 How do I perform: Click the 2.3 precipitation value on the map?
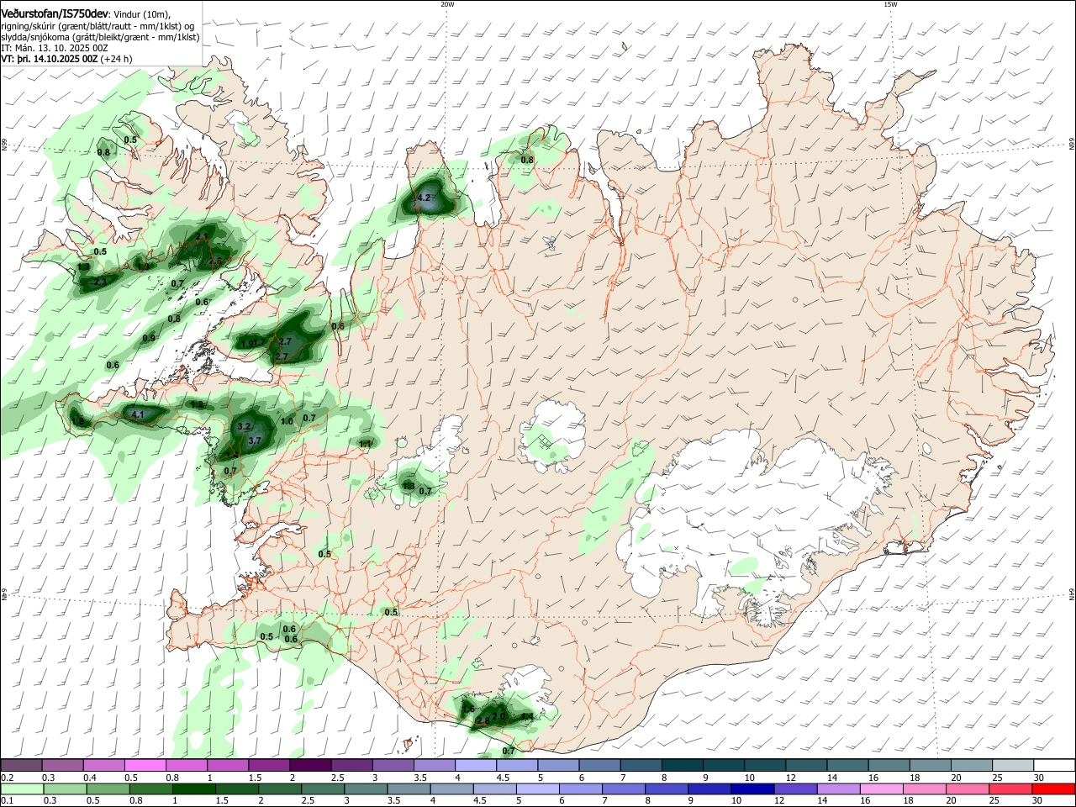tap(100, 282)
